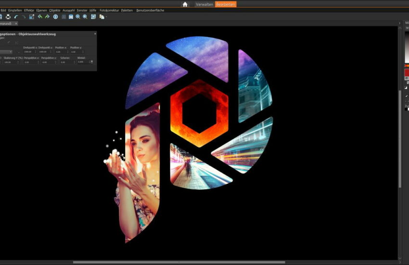Click the brush icon in materials palette
Screen dimensions: 409x265
tap(406, 96)
